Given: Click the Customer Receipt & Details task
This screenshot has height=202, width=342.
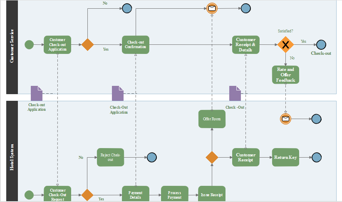Looking at the screenshot, I should (x=245, y=44).
